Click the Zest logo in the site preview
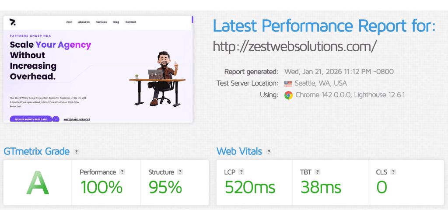Viewport: 448px width, 224px height. click(x=12, y=22)
